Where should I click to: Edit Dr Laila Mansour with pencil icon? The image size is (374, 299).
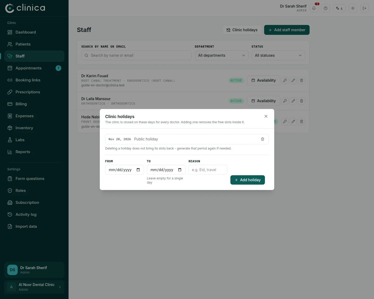tap(293, 101)
